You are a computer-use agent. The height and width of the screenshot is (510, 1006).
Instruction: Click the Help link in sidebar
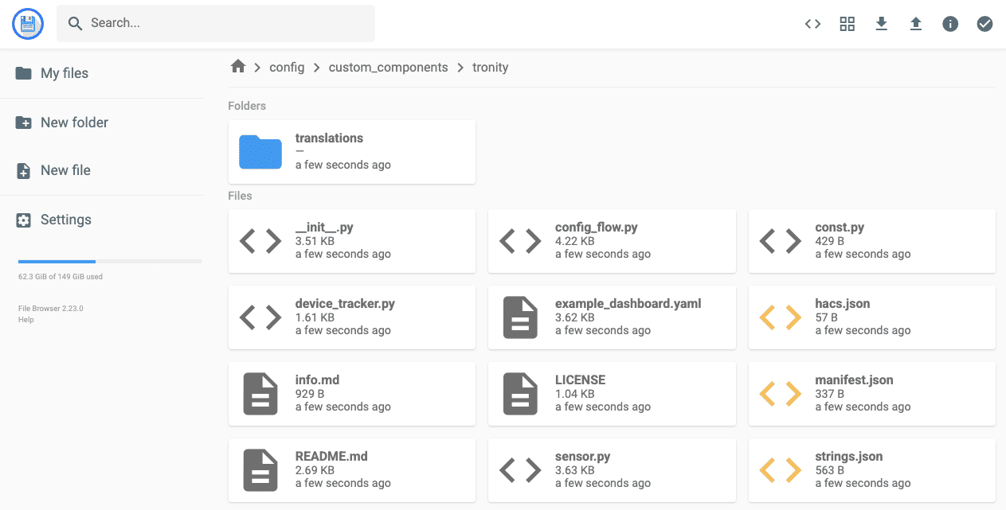point(25,320)
